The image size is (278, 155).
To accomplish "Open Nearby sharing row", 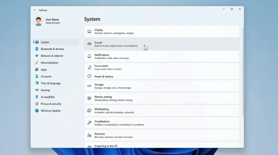I will click(x=162, y=98).
